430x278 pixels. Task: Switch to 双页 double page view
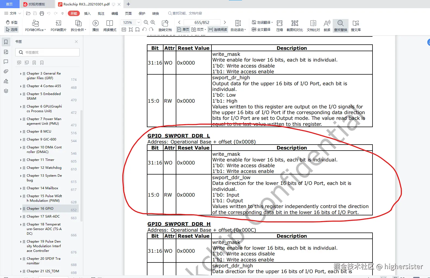click(x=199, y=29)
